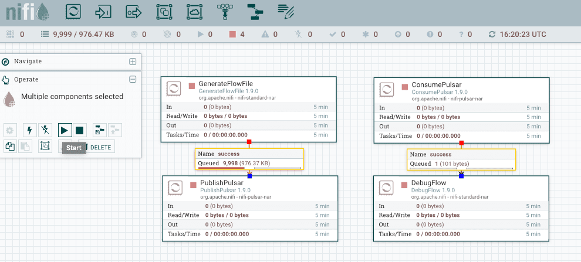Viewport: 581px width, 262px height.
Task: Click the active threads icon in status bar
Action: pyautogui.click(x=11, y=35)
